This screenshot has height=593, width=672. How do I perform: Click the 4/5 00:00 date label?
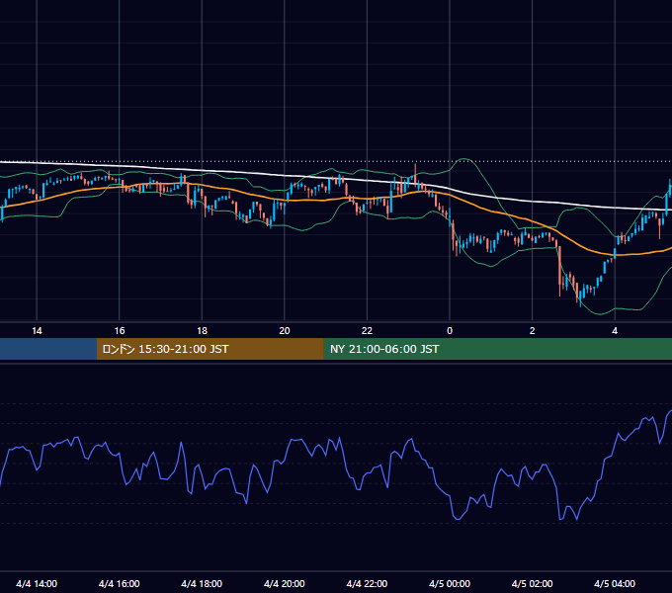450,583
